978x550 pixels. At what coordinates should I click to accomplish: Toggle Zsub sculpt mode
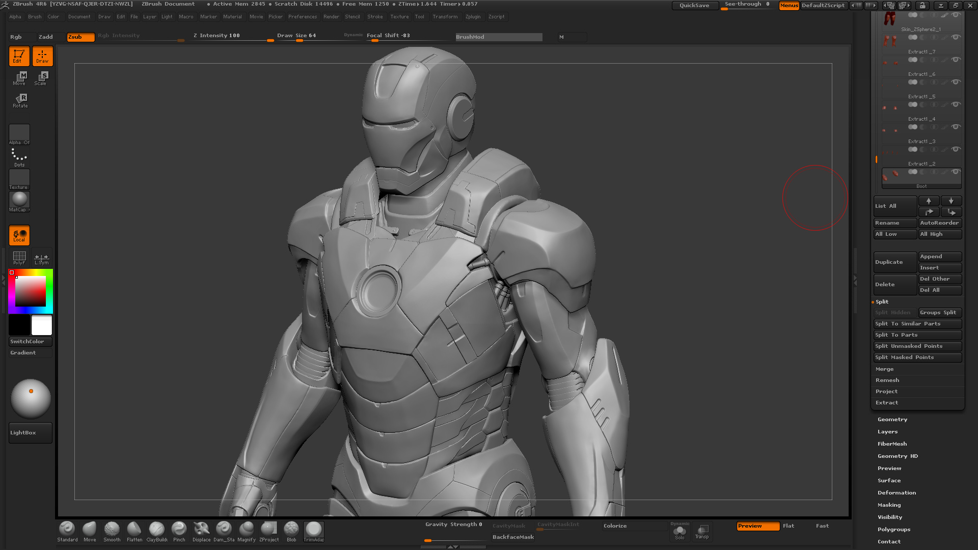pos(80,37)
